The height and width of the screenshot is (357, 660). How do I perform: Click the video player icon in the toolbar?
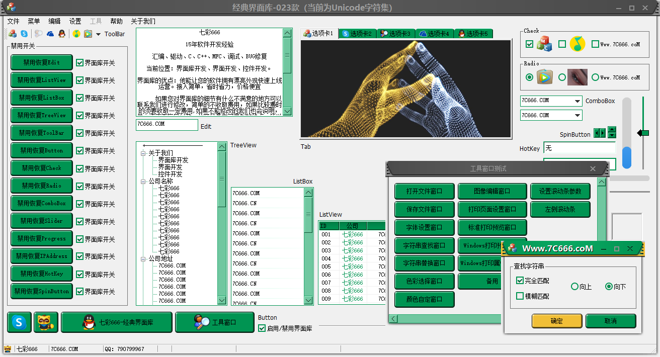pyautogui.click(x=88, y=34)
